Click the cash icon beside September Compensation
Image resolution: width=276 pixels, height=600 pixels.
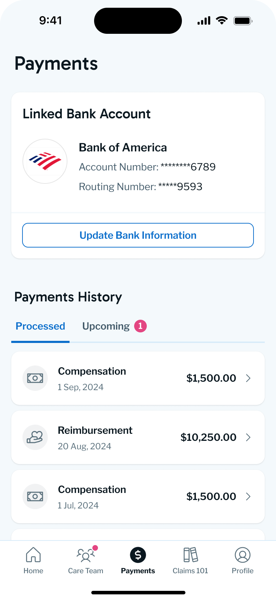[35, 378]
